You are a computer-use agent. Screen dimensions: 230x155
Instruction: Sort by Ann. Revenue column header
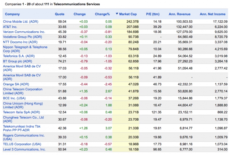[180, 14]
